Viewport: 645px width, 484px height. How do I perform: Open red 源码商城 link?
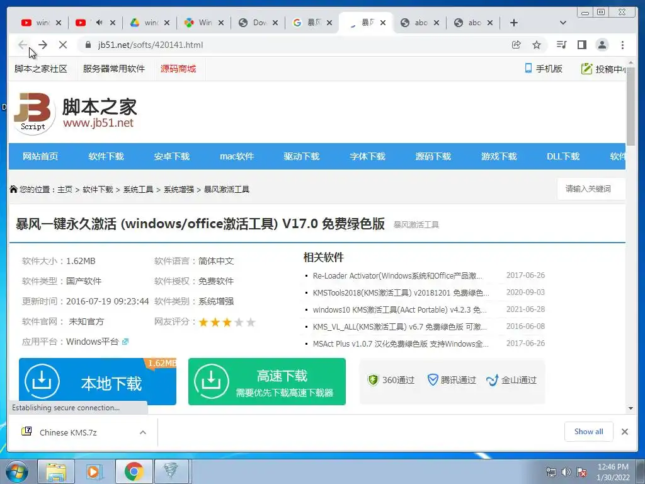(x=178, y=69)
